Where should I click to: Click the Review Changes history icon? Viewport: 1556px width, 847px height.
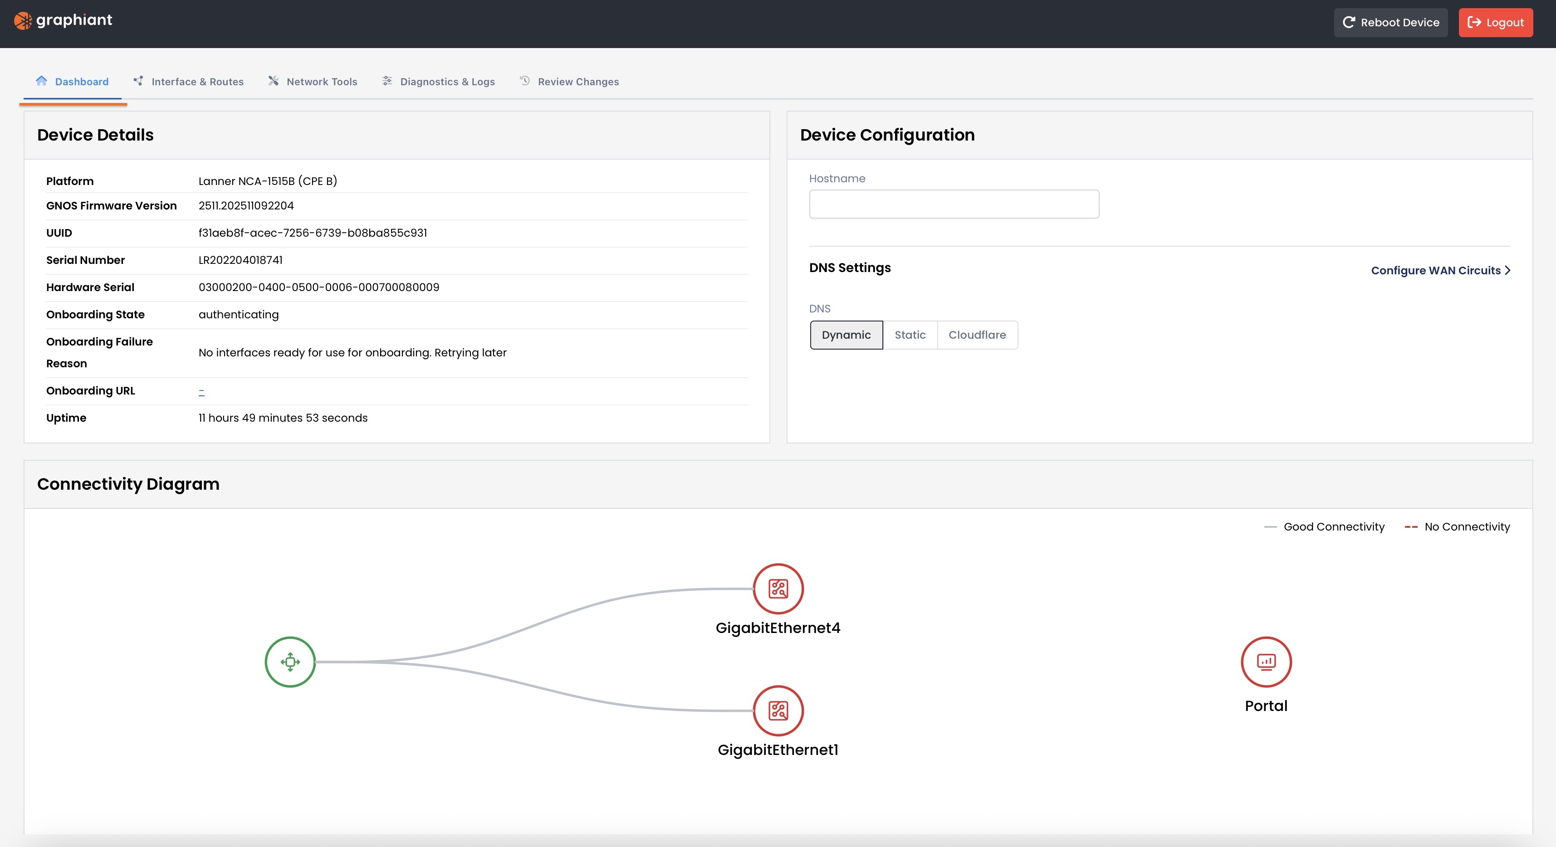(x=525, y=81)
